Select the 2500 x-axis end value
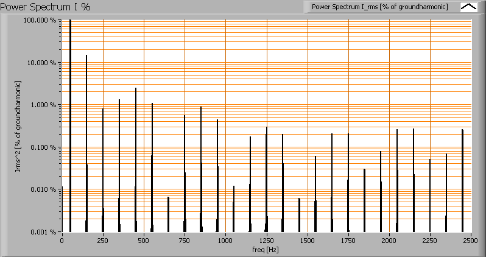The image size is (486, 257). click(470, 241)
